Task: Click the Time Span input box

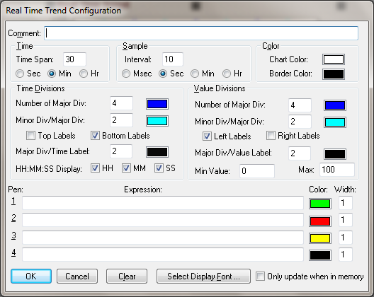Action: (74, 59)
